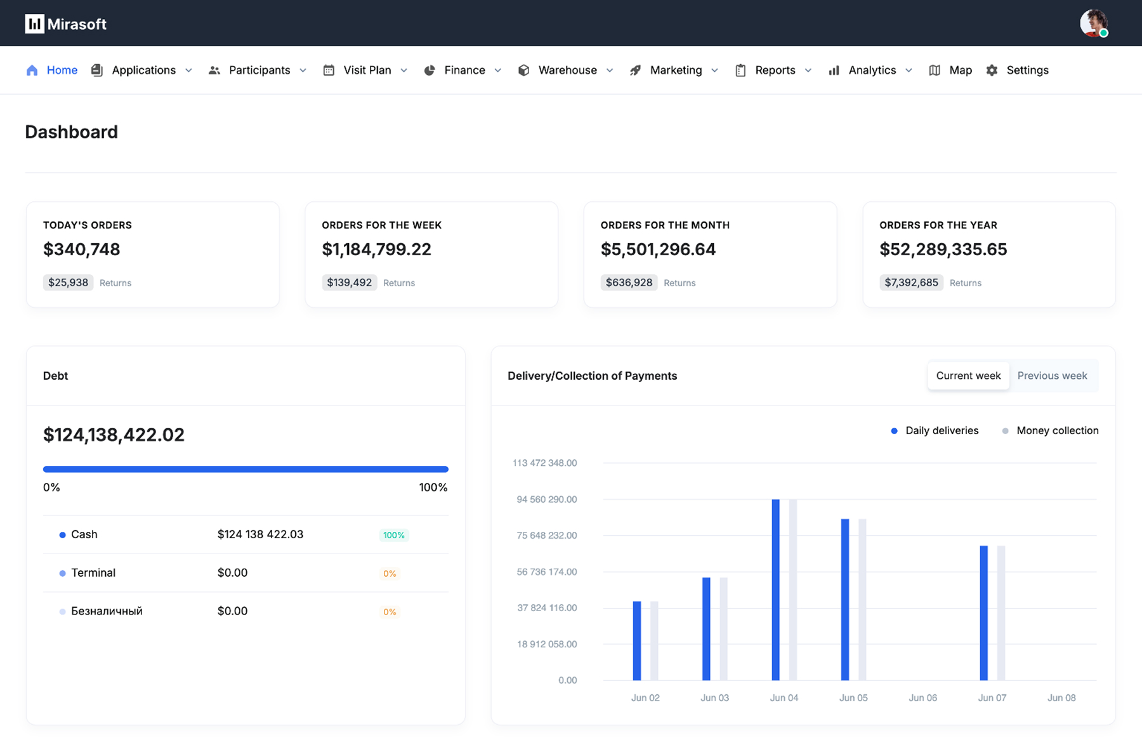
Task: Click the Settings gear icon
Action: pos(992,70)
